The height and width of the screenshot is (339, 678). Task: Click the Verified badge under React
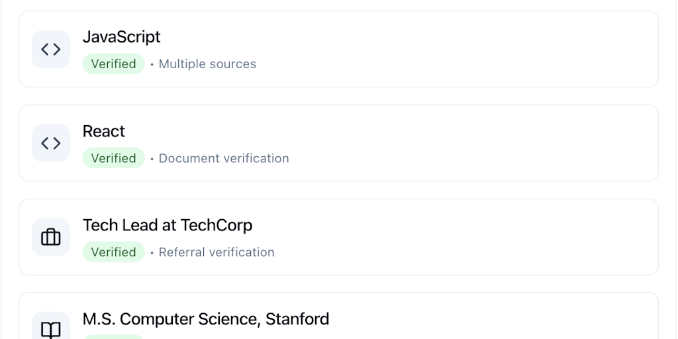[113, 158]
